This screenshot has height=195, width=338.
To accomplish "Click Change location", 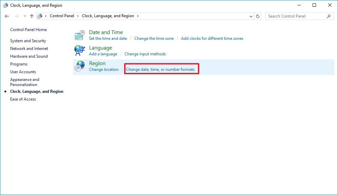I will [x=104, y=69].
